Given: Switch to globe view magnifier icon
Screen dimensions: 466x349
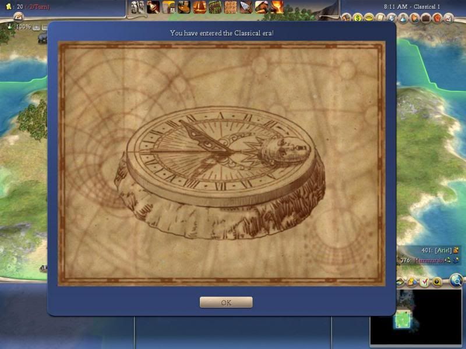Looking at the screenshot, I should pyautogui.click(x=456, y=280).
